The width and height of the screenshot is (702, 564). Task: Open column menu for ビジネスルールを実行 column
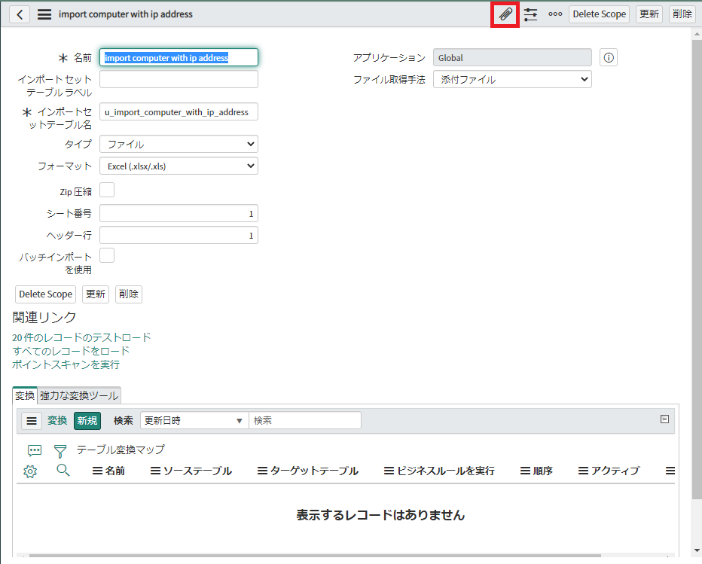(389, 471)
